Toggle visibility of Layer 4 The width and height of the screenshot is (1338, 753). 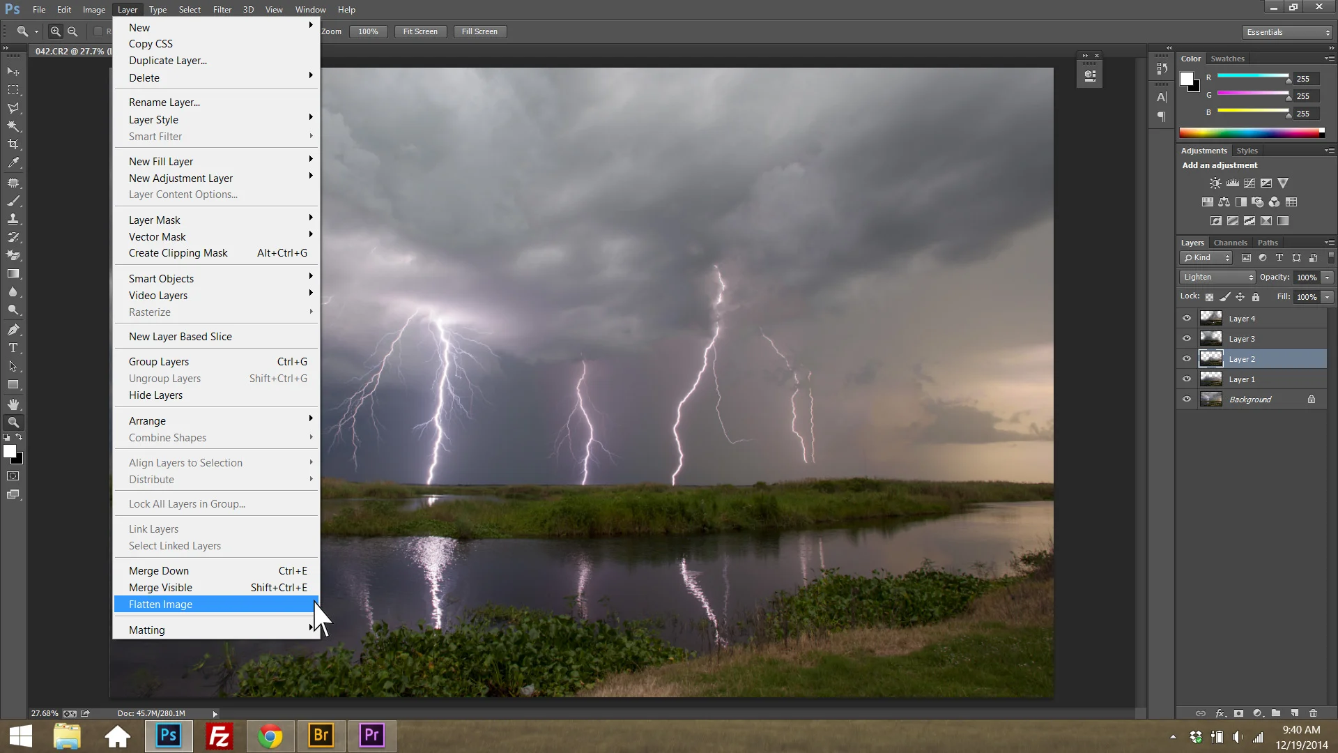[1187, 319]
